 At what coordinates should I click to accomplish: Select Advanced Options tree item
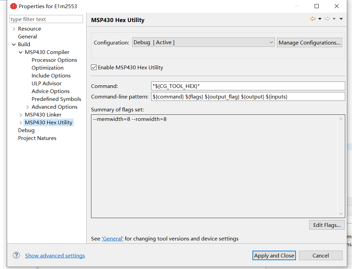pyautogui.click(x=54, y=107)
